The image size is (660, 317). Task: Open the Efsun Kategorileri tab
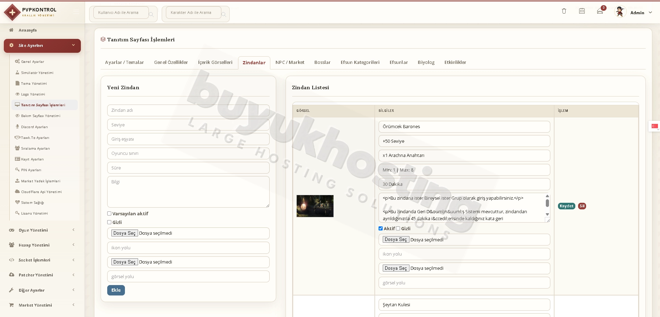point(360,62)
